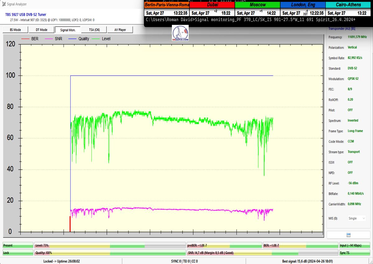Click the red BER legend line

pyautogui.click(x=25, y=39)
